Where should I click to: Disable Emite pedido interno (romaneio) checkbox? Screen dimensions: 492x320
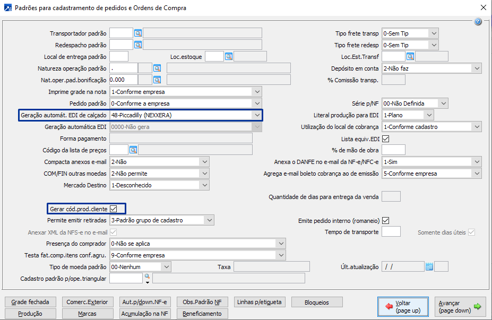click(386, 220)
